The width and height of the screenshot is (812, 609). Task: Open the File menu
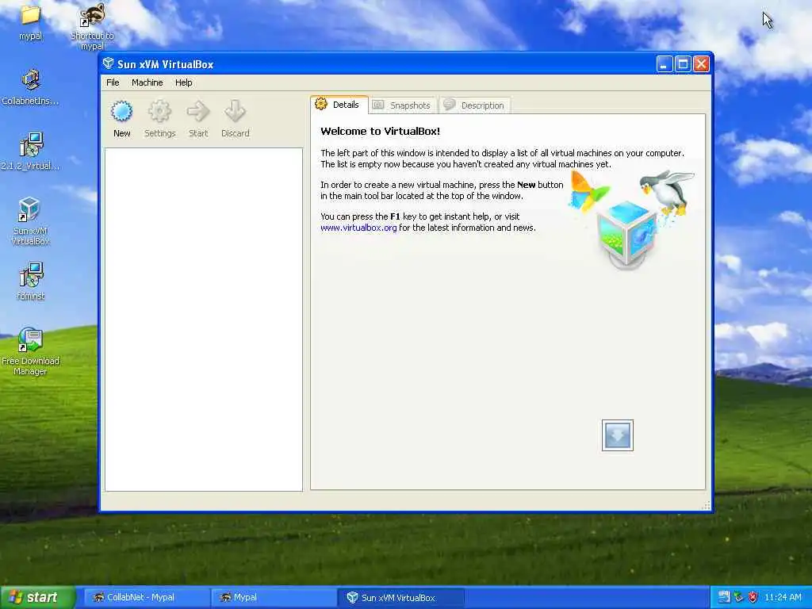[113, 82]
